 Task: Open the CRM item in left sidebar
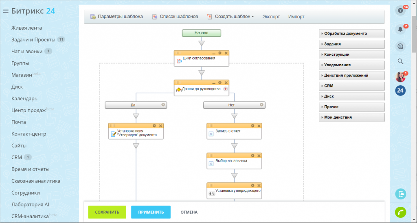pos(16,158)
